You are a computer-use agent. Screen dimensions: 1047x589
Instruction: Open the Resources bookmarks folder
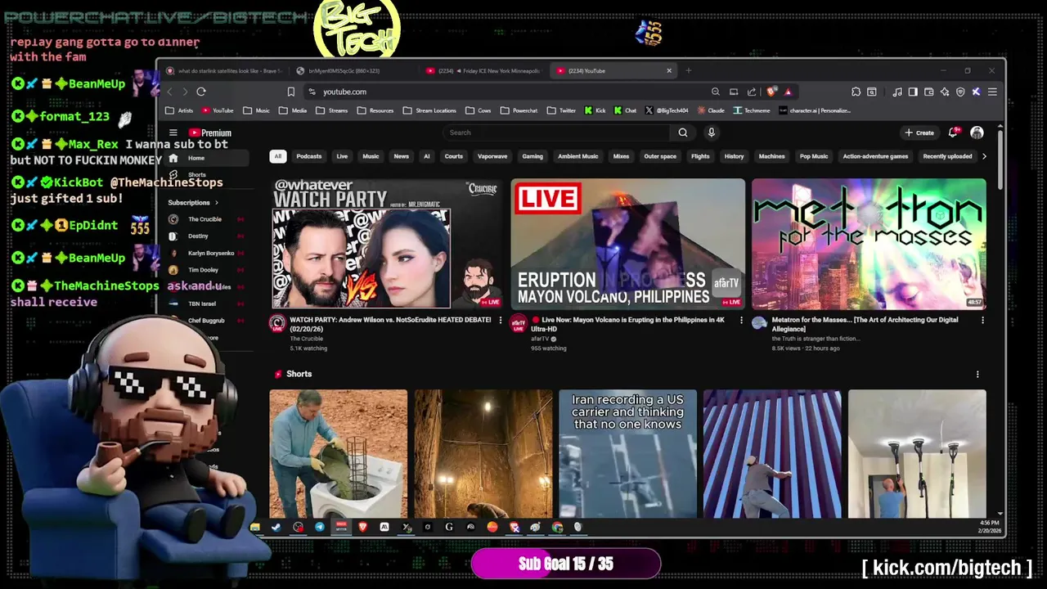[x=375, y=110]
